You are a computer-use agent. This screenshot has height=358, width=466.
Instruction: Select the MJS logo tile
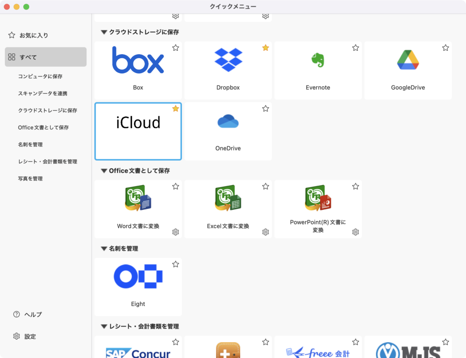(408, 347)
